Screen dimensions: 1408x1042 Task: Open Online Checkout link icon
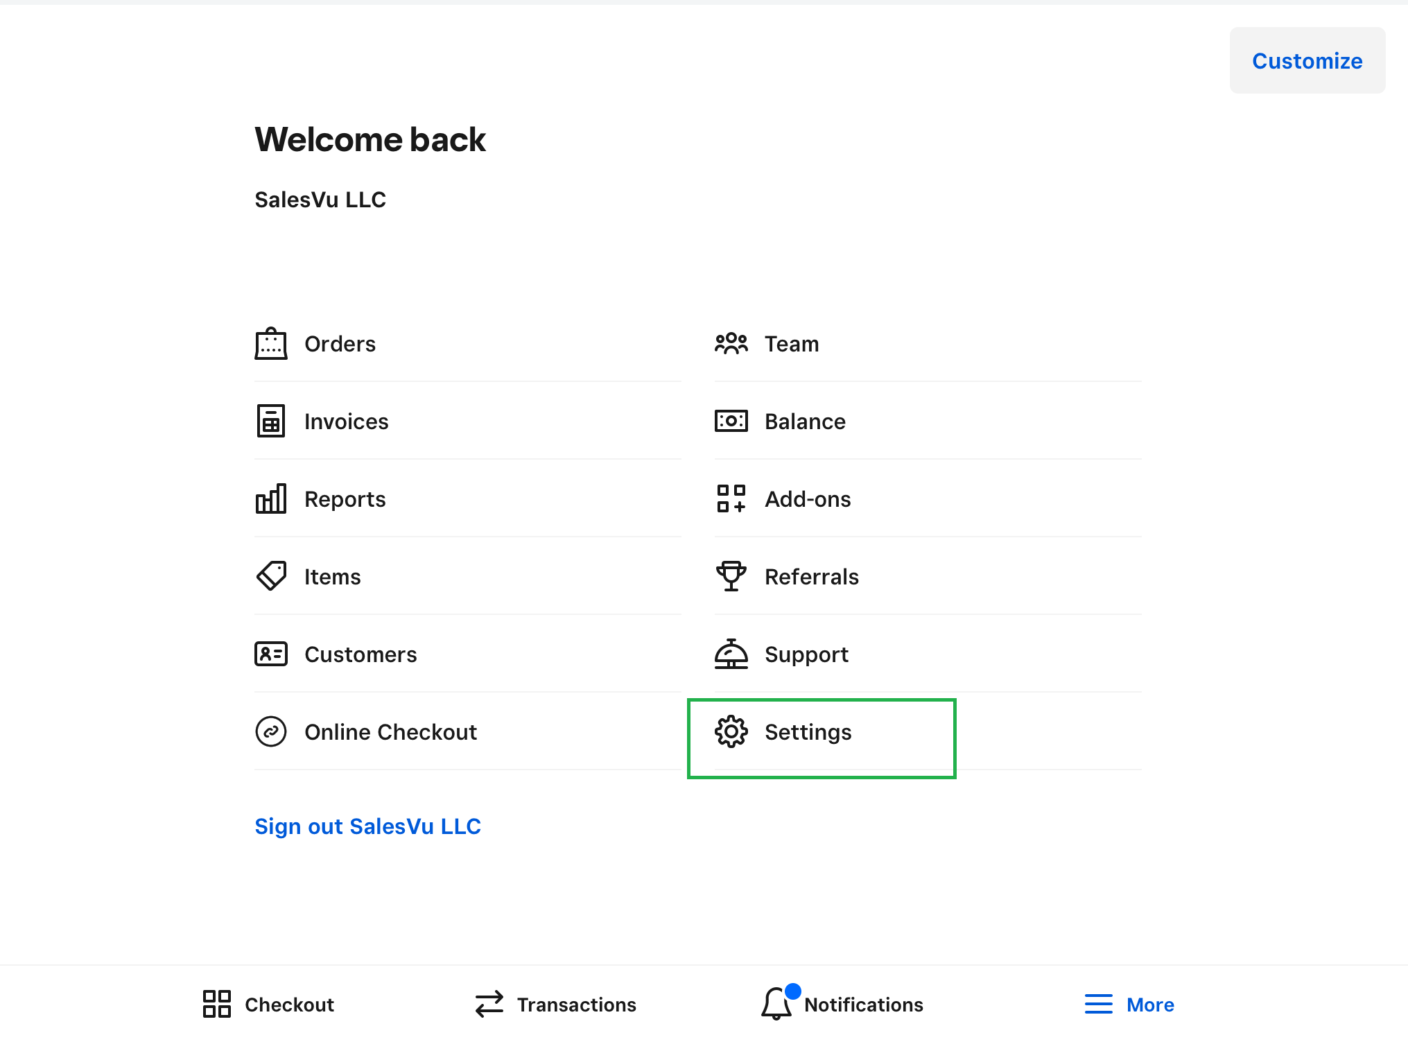click(270, 731)
